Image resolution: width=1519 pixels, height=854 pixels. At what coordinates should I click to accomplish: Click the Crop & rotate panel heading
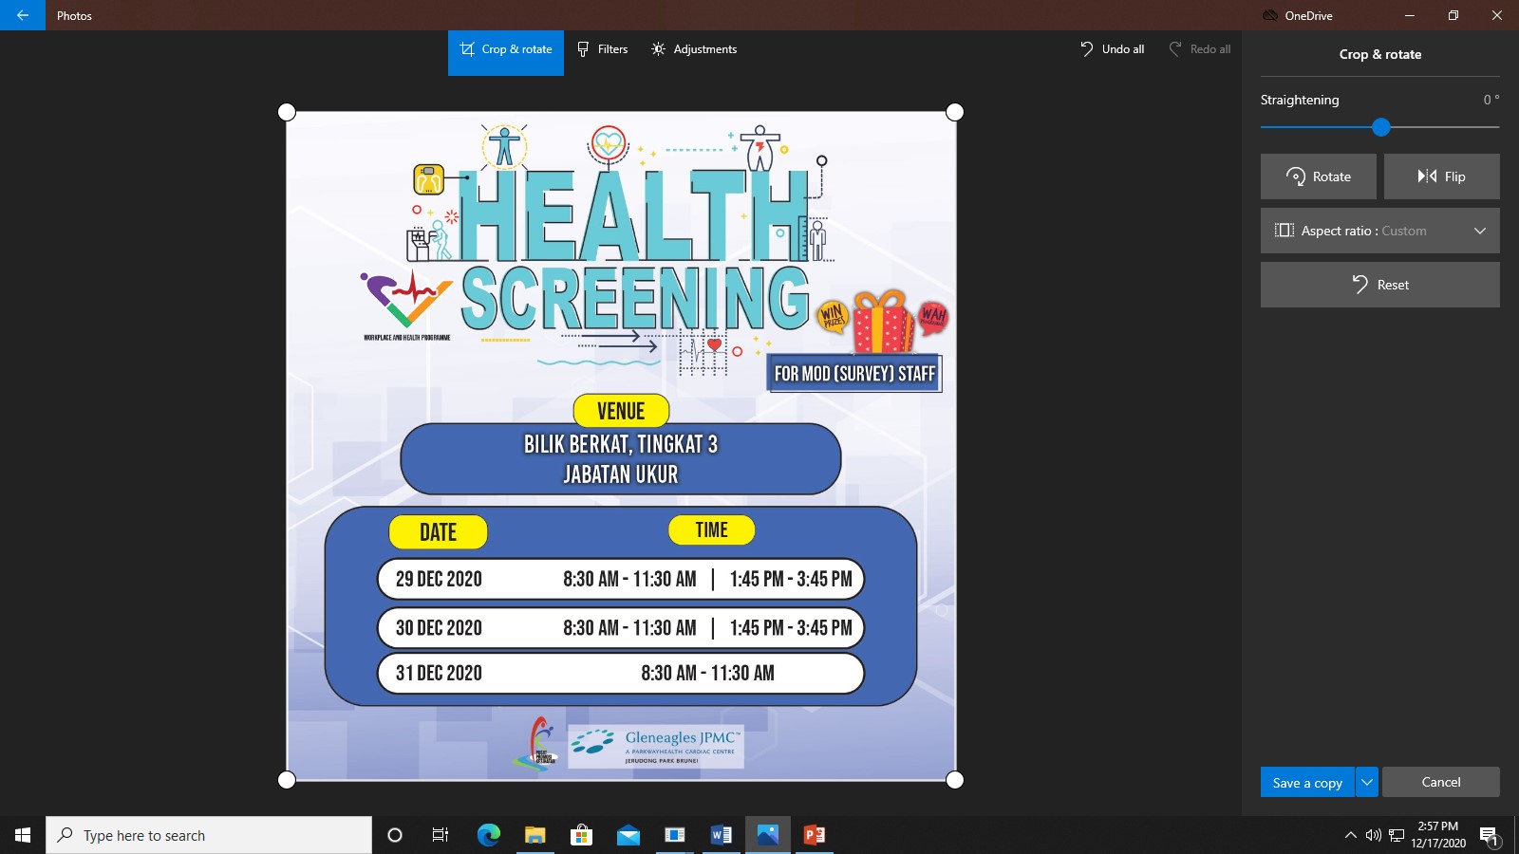pyautogui.click(x=1380, y=54)
